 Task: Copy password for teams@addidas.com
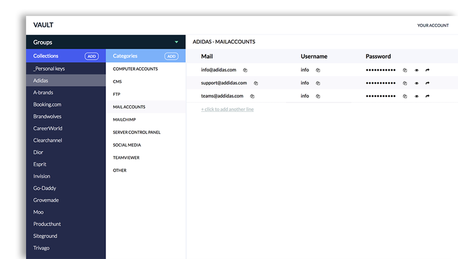[405, 96]
